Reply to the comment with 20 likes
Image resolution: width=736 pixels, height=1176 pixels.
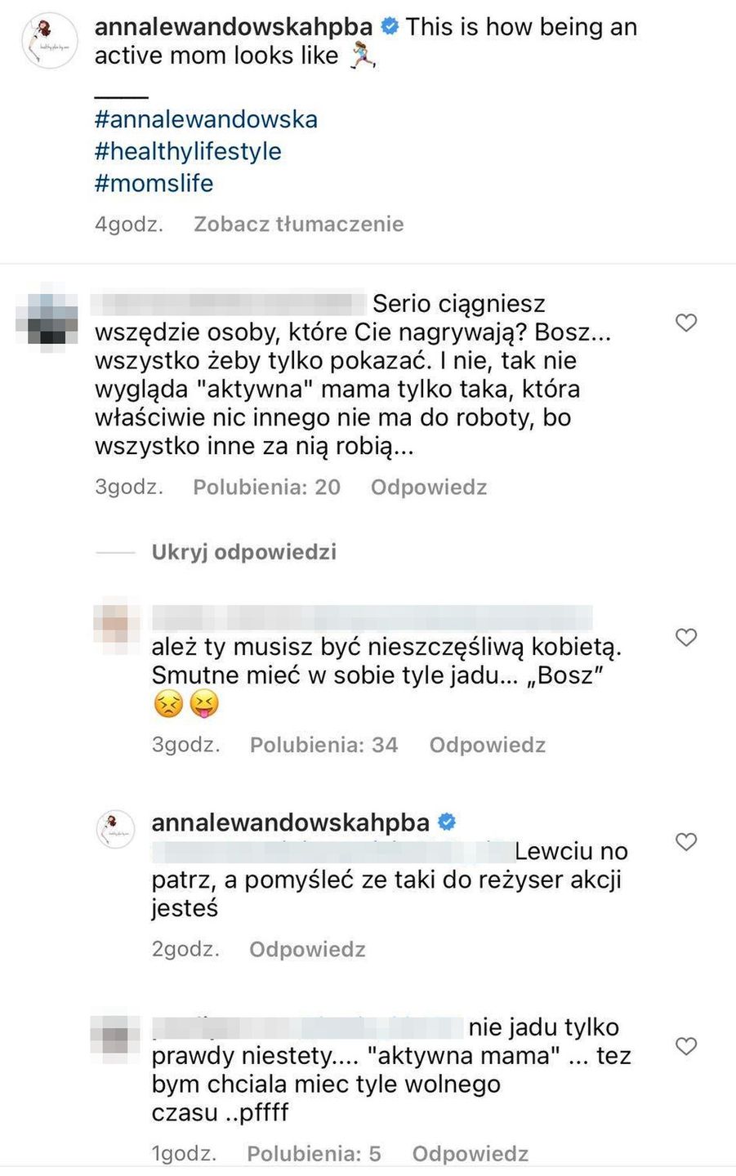click(x=429, y=487)
